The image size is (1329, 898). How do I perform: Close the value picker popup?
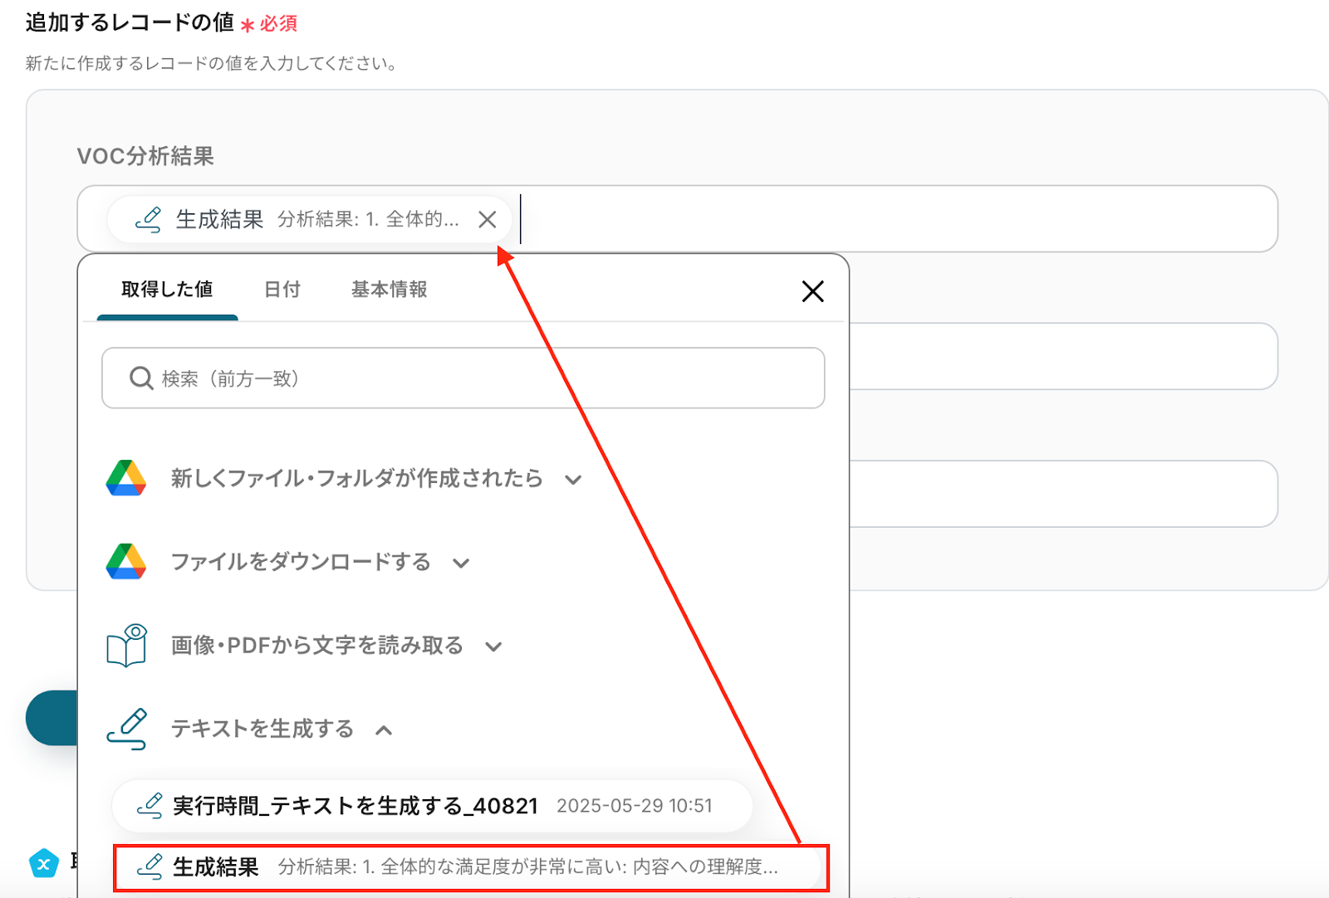pos(812,291)
